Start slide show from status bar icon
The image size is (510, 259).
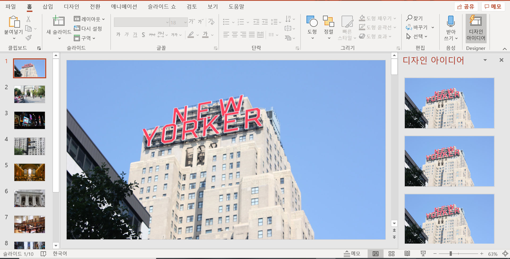(x=423, y=254)
